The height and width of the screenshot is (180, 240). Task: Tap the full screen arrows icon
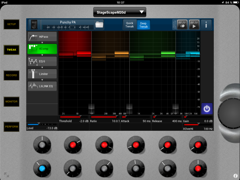6,175
